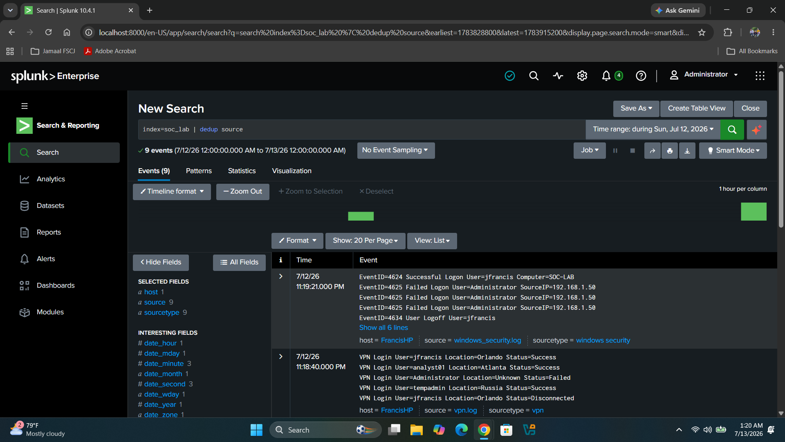The image size is (785, 442).
Task: Open the No Event Sampling dropdown
Action: (395, 150)
